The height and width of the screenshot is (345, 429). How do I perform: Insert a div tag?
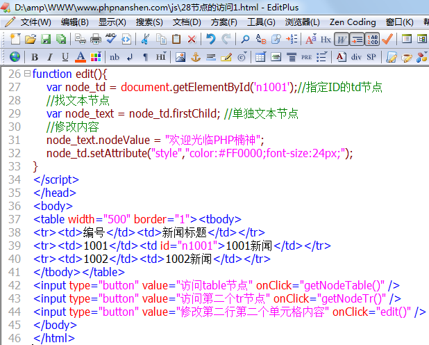click(356, 57)
